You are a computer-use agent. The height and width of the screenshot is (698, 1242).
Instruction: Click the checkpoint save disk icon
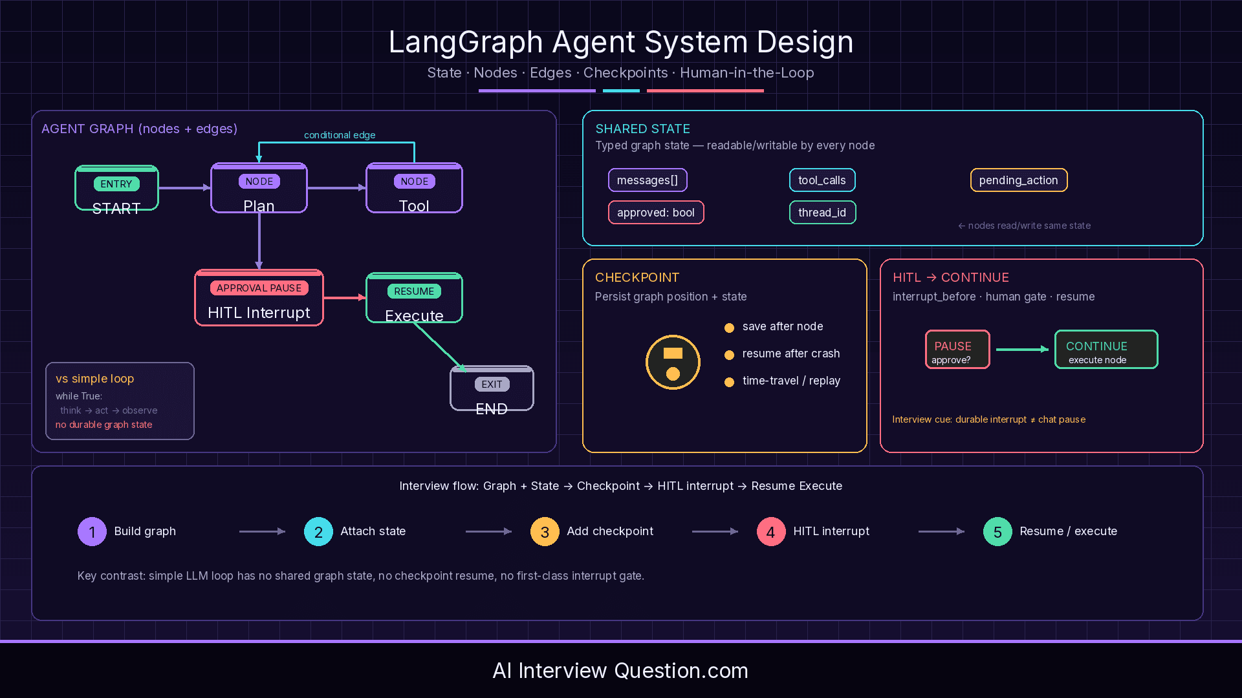point(673,362)
